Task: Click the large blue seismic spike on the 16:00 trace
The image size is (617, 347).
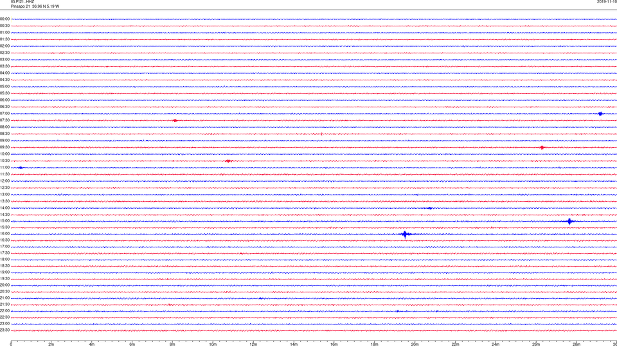Action: (405, 235)
